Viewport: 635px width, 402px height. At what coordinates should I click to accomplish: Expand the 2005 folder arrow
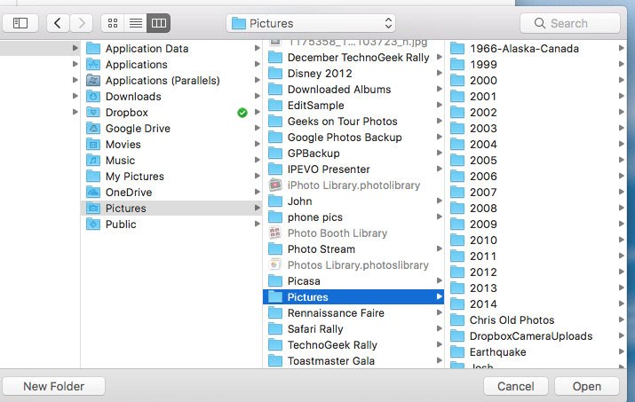621,160
